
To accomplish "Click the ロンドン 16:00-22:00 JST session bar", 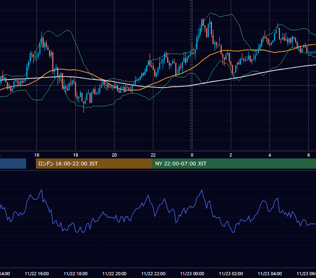I will [94, 164].
